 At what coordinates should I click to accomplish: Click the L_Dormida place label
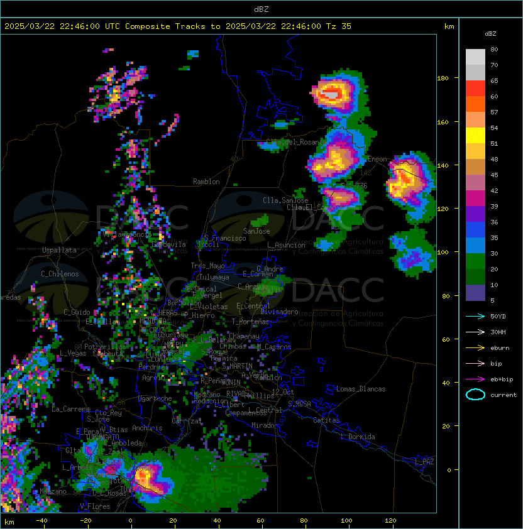click(x=358, y=437)
